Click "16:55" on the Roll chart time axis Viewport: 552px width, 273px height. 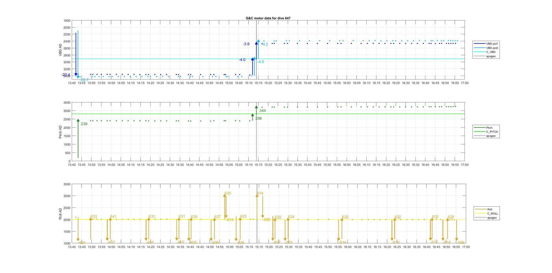coord(456,247)
